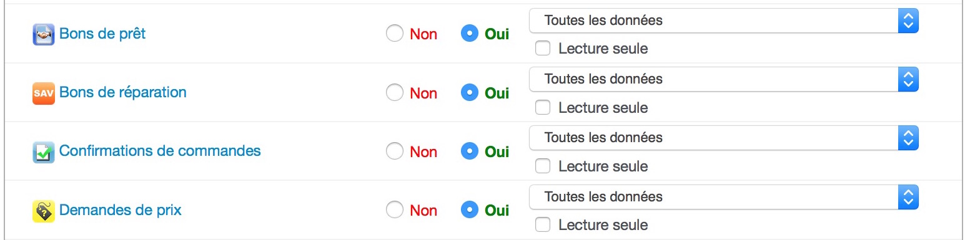The height and width of the screenshot is (240, 965).
Task: Click the yellow Demandes de prix tag icon
Action: 44,211
